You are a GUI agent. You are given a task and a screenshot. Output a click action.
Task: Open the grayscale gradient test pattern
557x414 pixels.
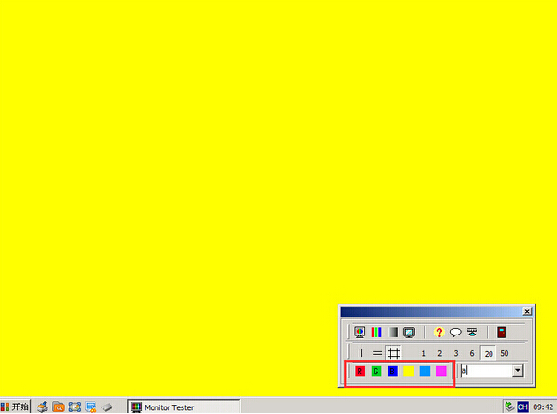(392, 333)
